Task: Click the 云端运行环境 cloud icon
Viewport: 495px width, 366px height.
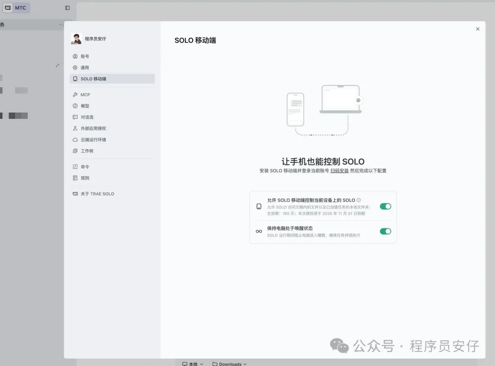Action: coord(75,139)
